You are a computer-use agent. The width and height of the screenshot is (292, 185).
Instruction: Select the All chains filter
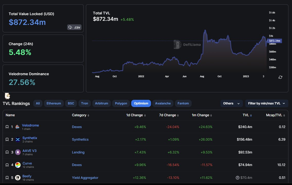coord(38,103)
